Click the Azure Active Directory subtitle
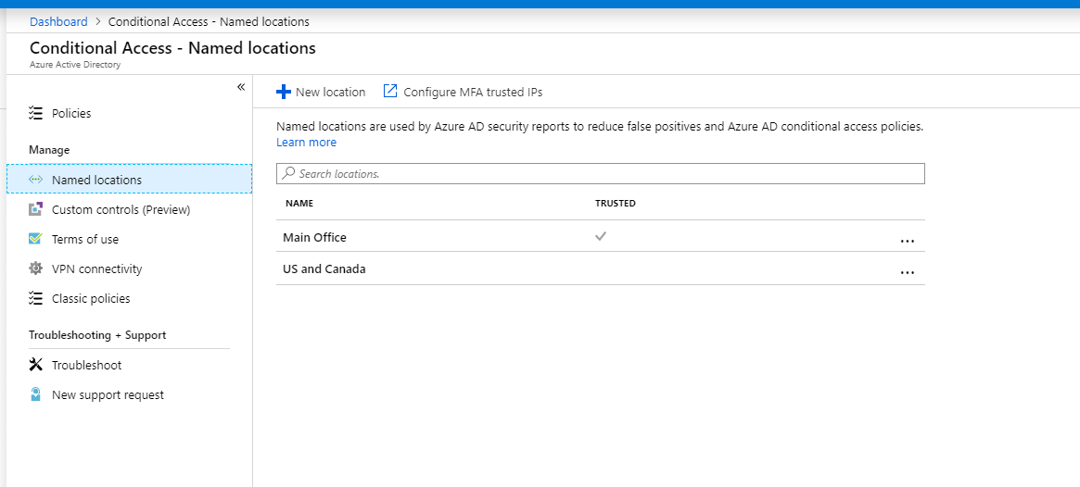Viewport: 1080px width, 487px height. click(76, 66)
